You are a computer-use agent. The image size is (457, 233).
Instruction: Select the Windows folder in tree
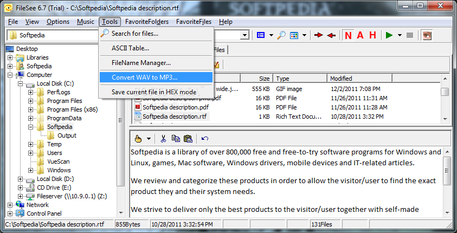click(59, 170)
